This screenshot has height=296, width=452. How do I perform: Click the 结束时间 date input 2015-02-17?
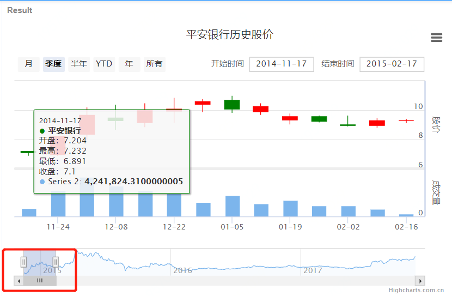[x=392, y=64]
